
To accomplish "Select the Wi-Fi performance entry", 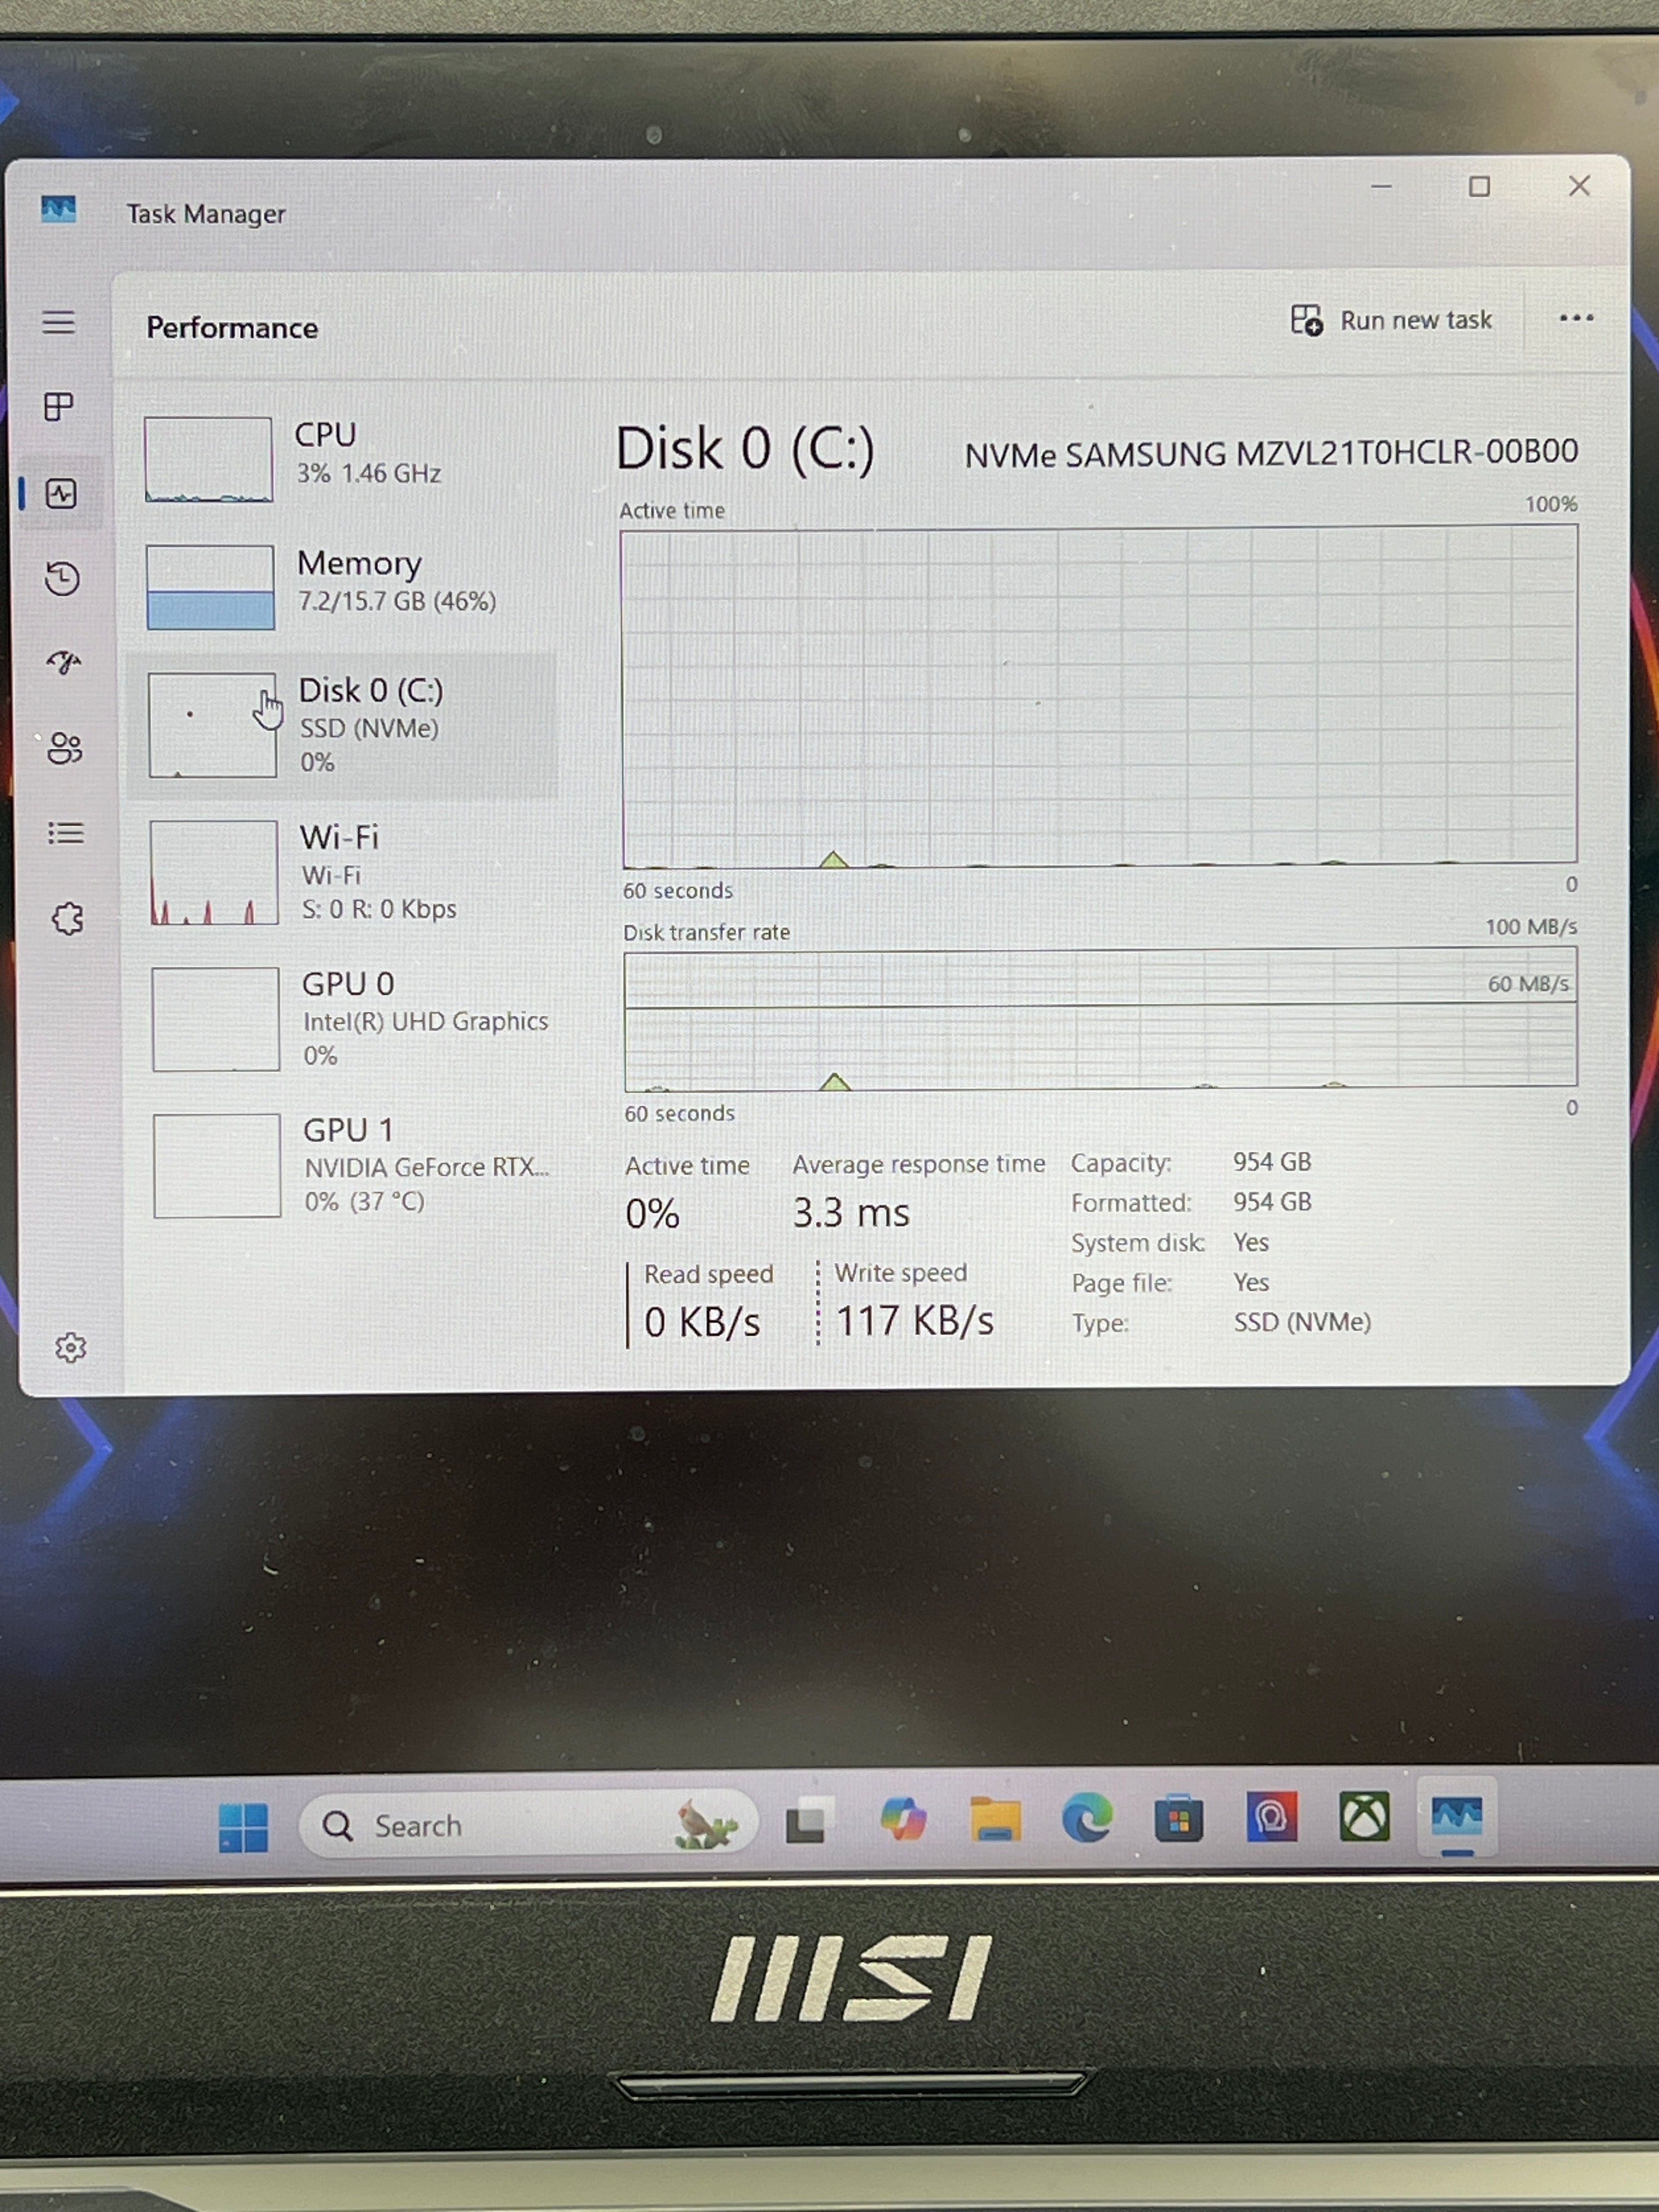I will [343, 872].
